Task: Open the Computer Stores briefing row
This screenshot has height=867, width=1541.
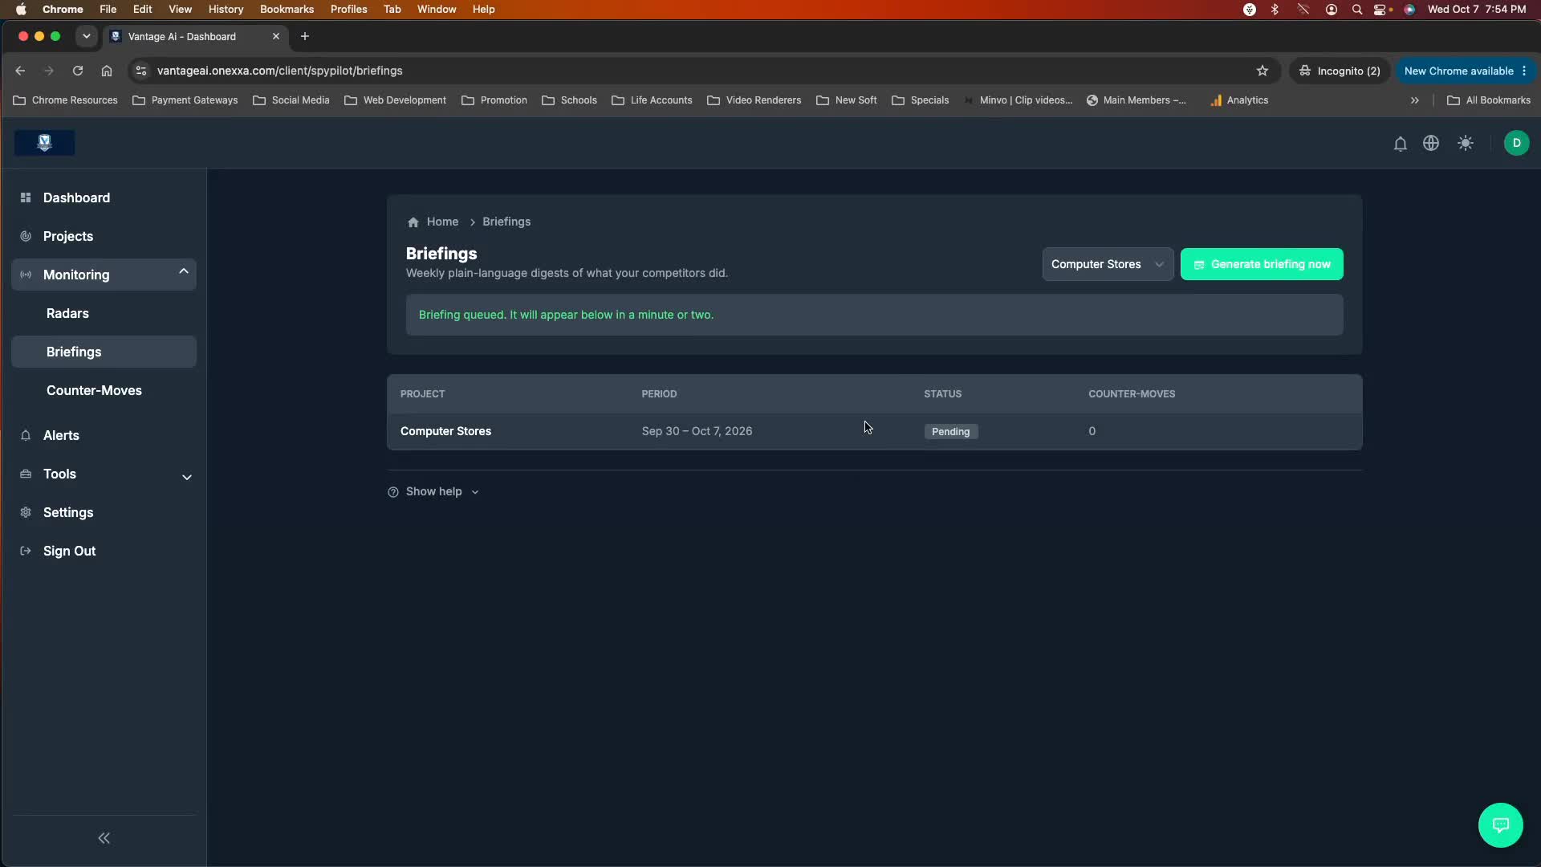Action: tap(874, 432)
